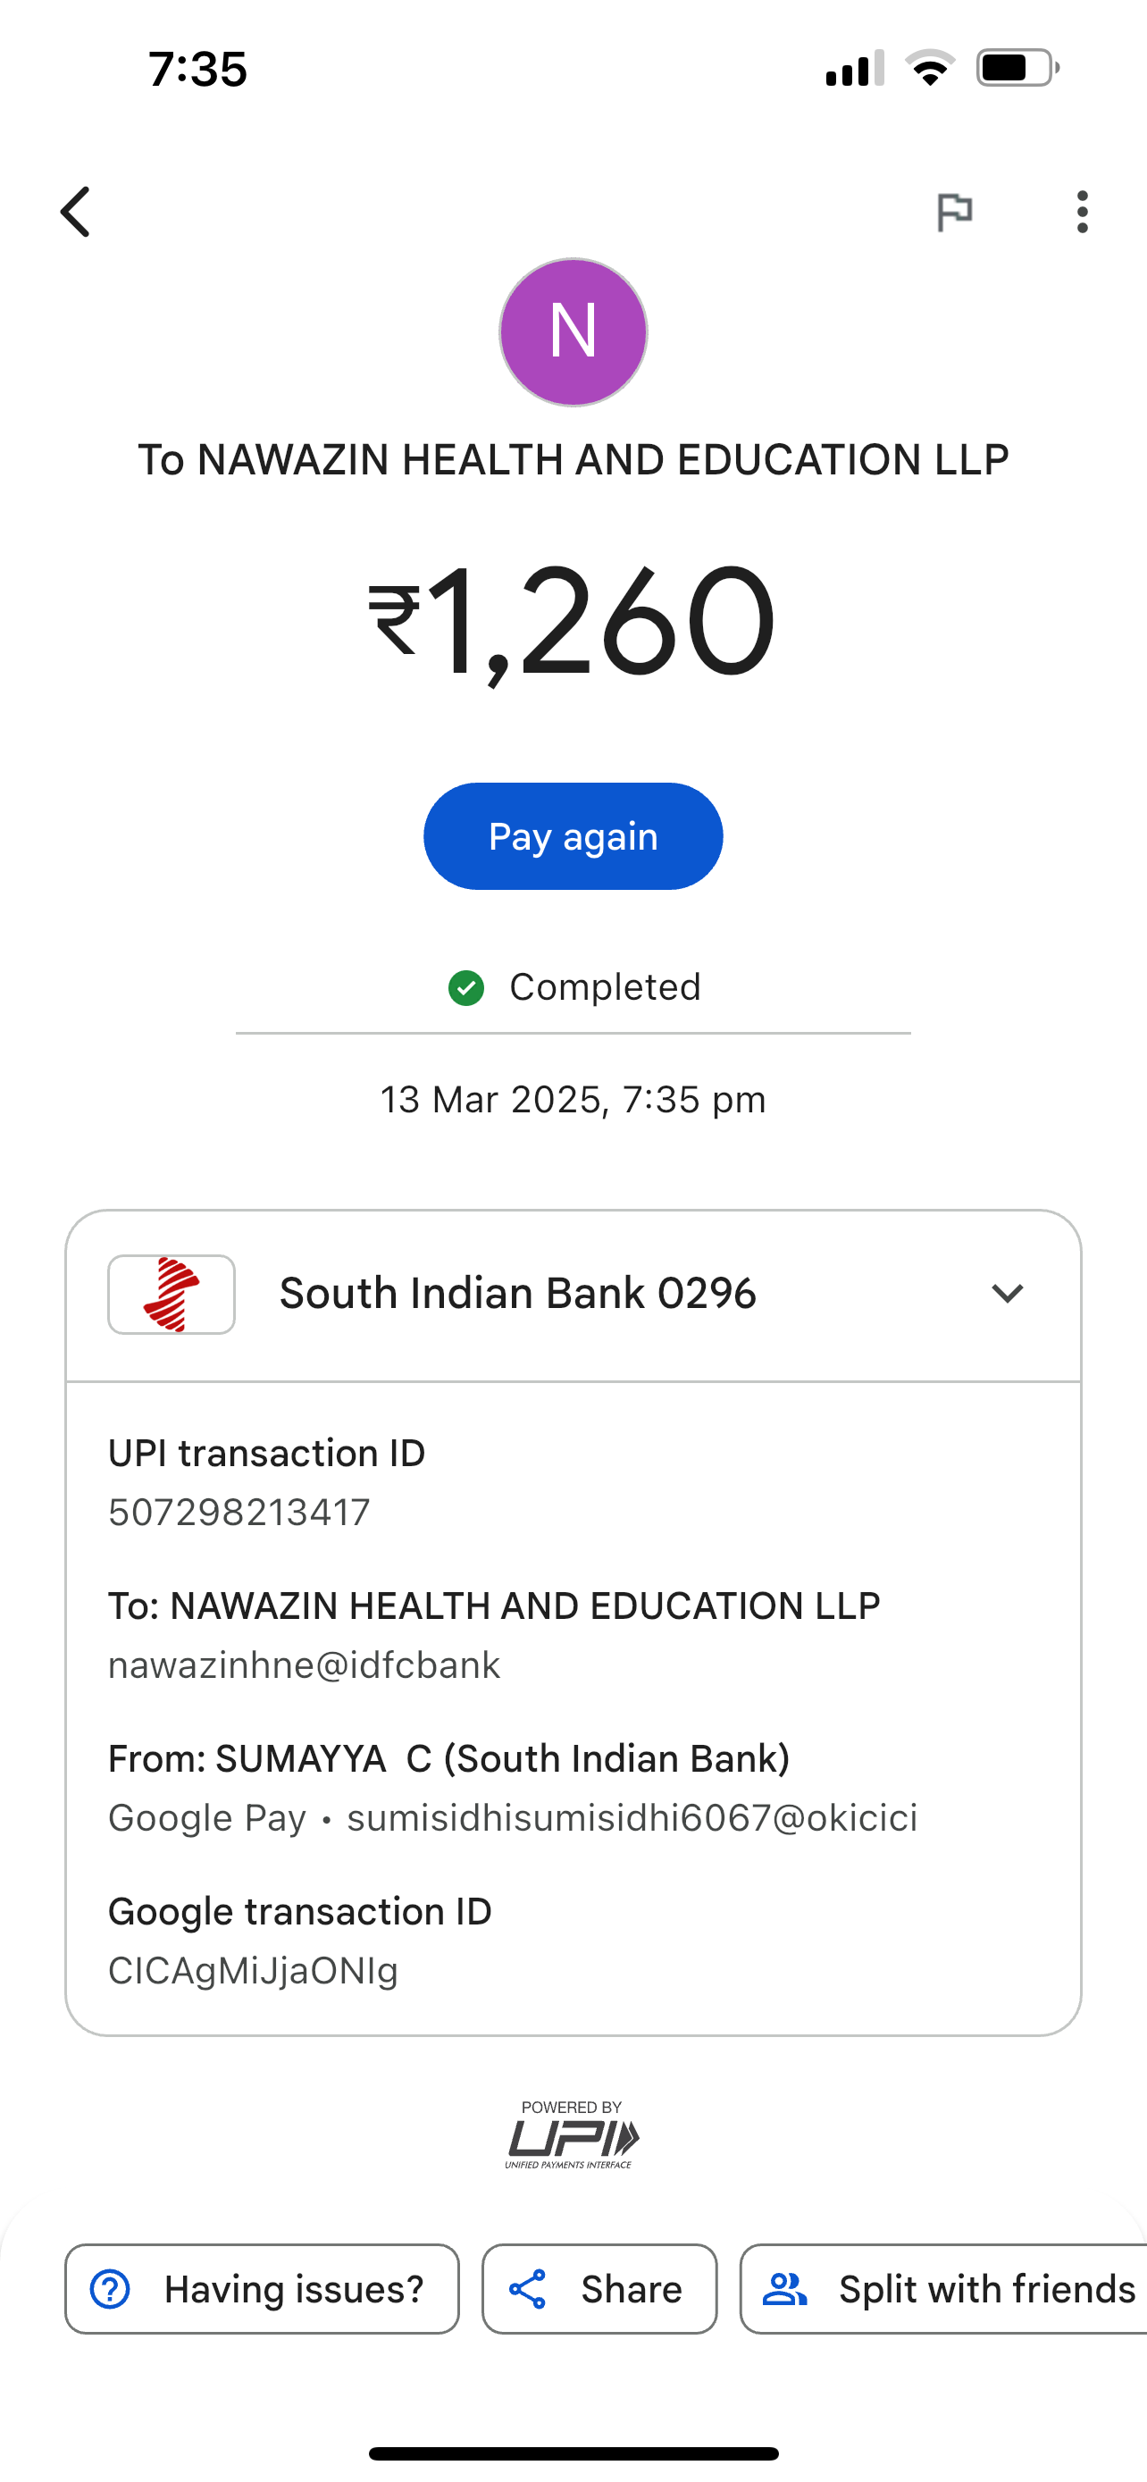
Task: Tap the Google transaction ID value
Action: pyautogui.click(x=254, y=1970)
